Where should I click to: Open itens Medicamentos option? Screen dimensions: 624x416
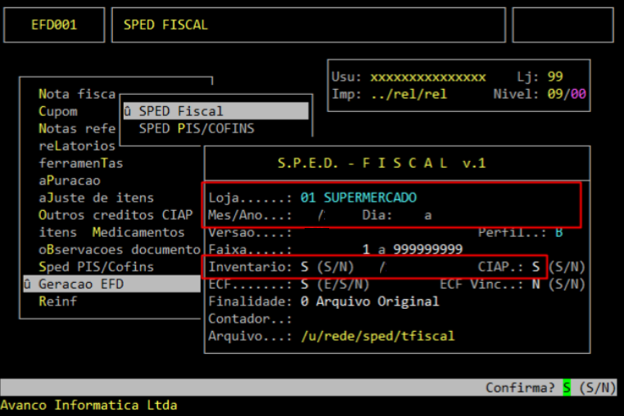pos(111,232)
